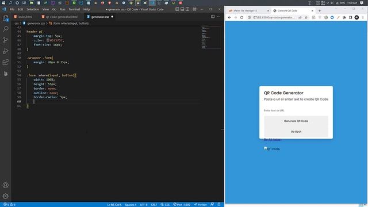Click the bottom-most view icon above the accounts icon in activity bar
Viewport: 368px width, 207px height.
5,74
